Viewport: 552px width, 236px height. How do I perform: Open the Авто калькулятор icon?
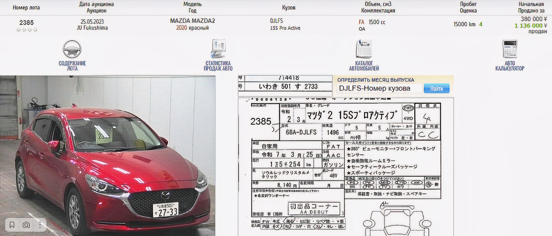click(510, 50)
